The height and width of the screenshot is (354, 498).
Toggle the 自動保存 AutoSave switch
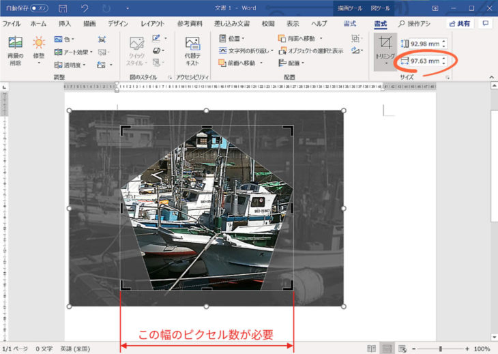(x=38, y=8)
